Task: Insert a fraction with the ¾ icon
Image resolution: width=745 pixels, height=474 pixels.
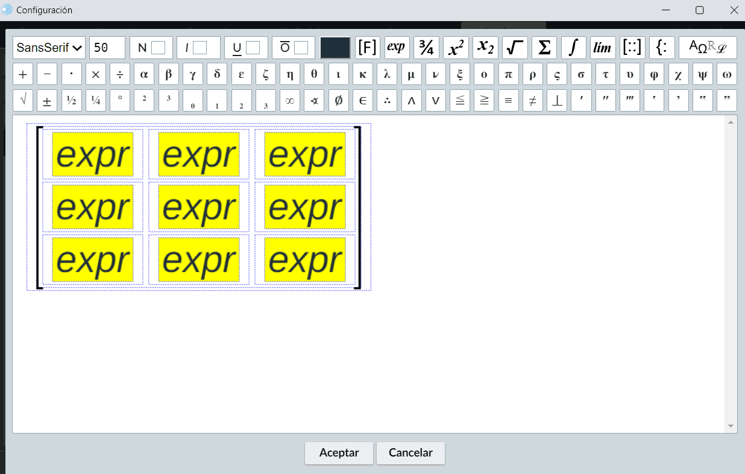Action: click(x=426, y=48)
